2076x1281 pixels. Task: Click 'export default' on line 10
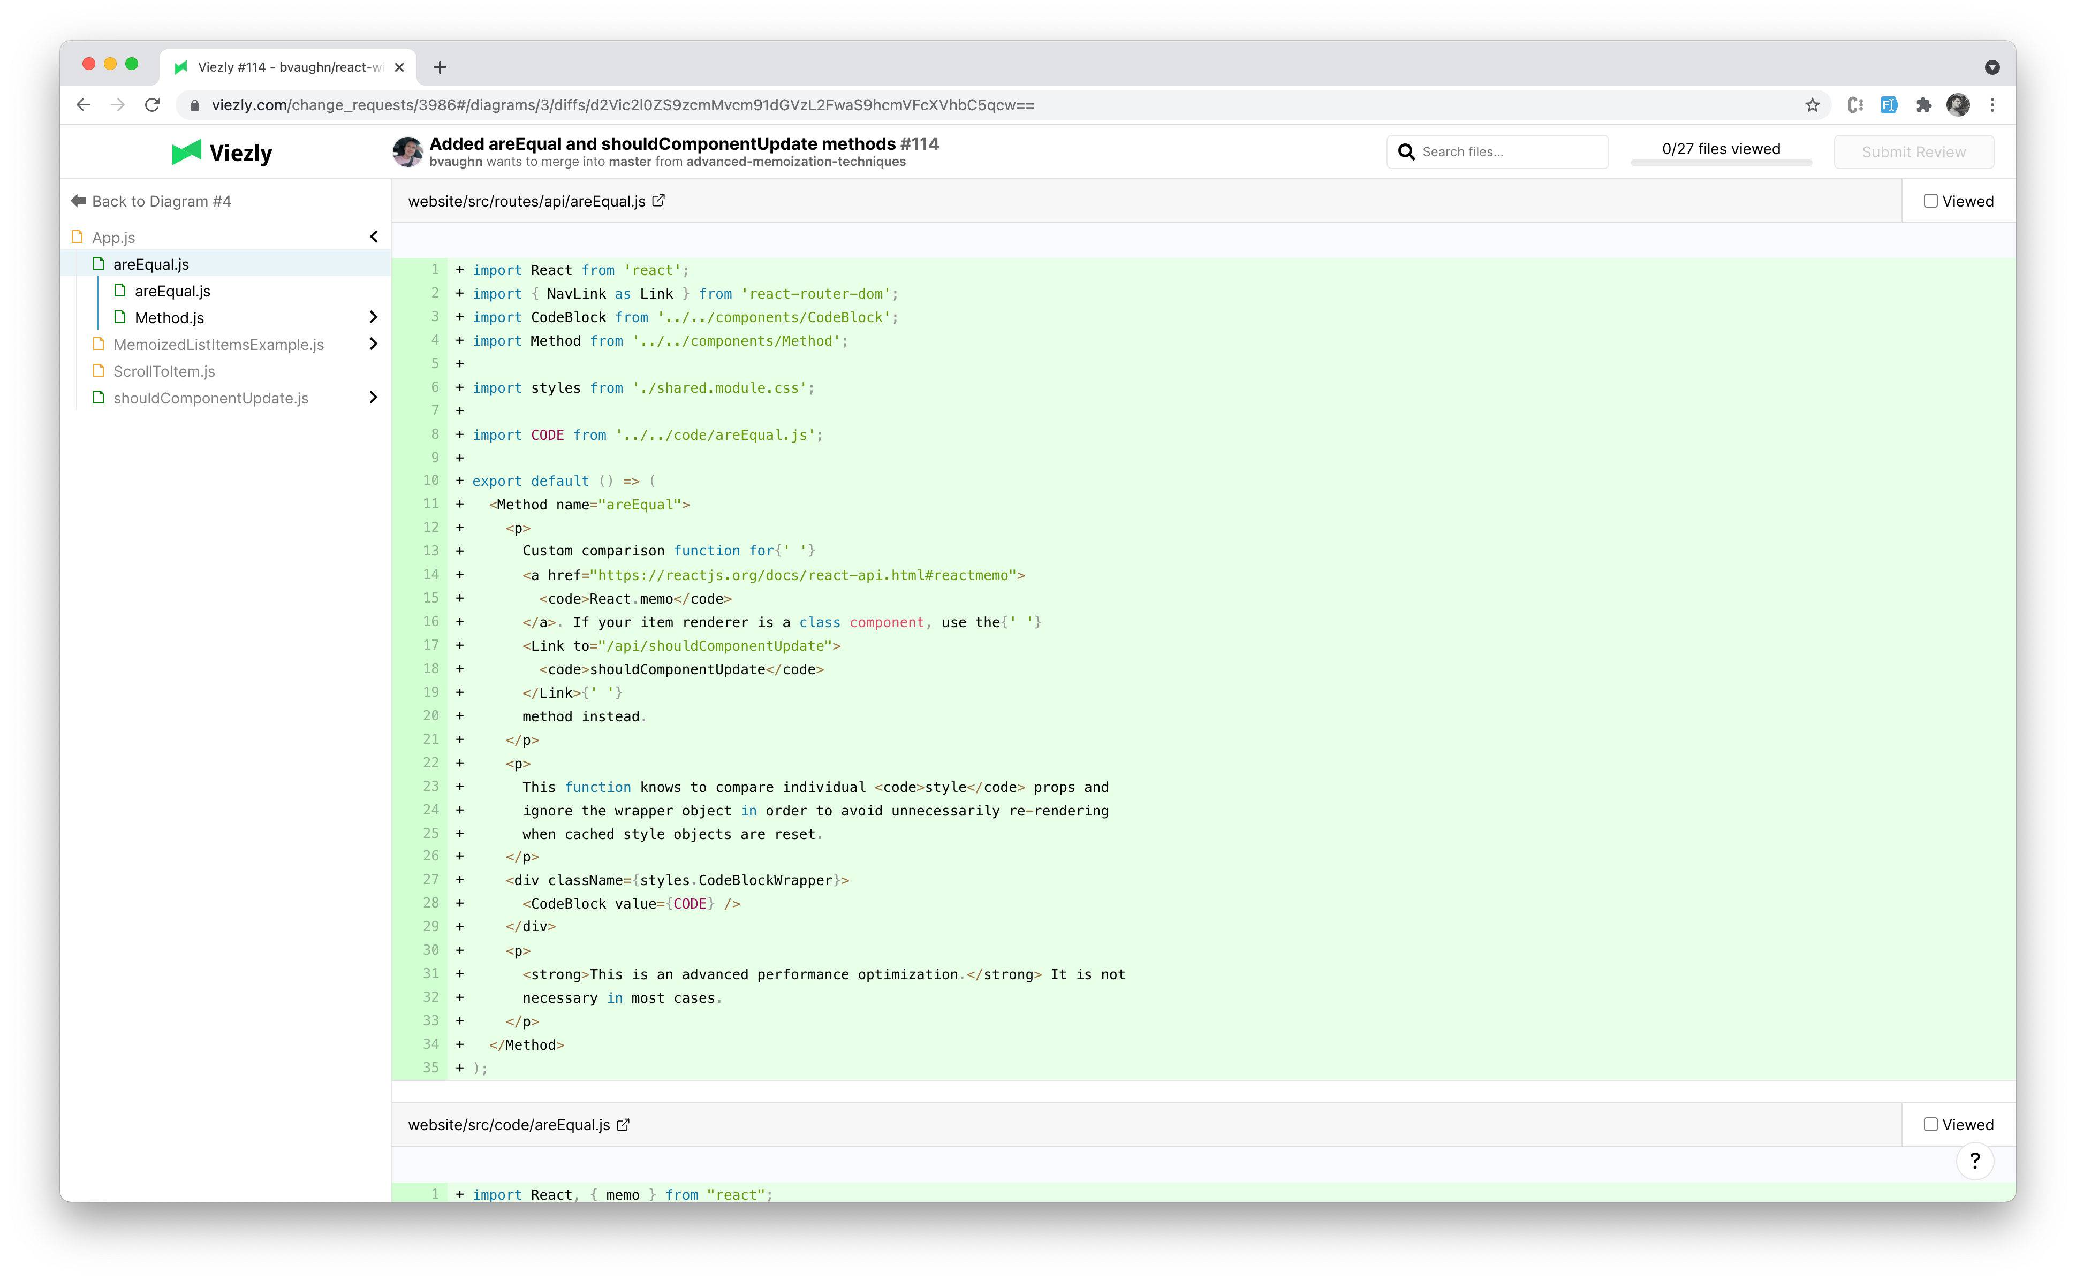point(531,481)
